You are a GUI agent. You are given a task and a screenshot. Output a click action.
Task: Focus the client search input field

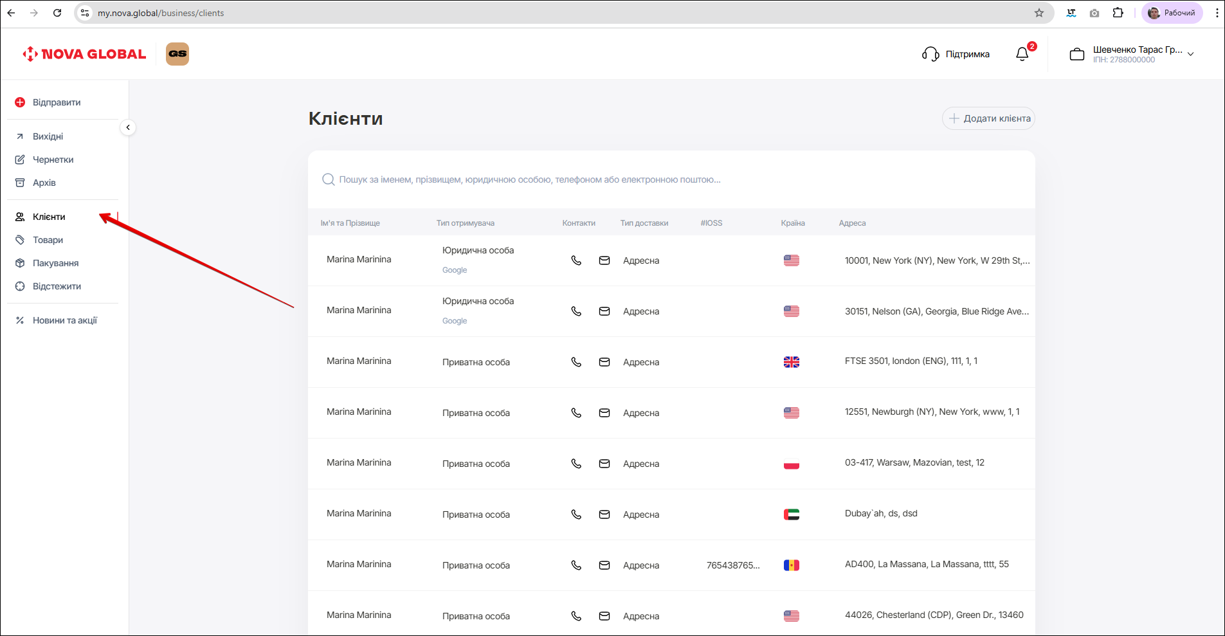(671, 179)
